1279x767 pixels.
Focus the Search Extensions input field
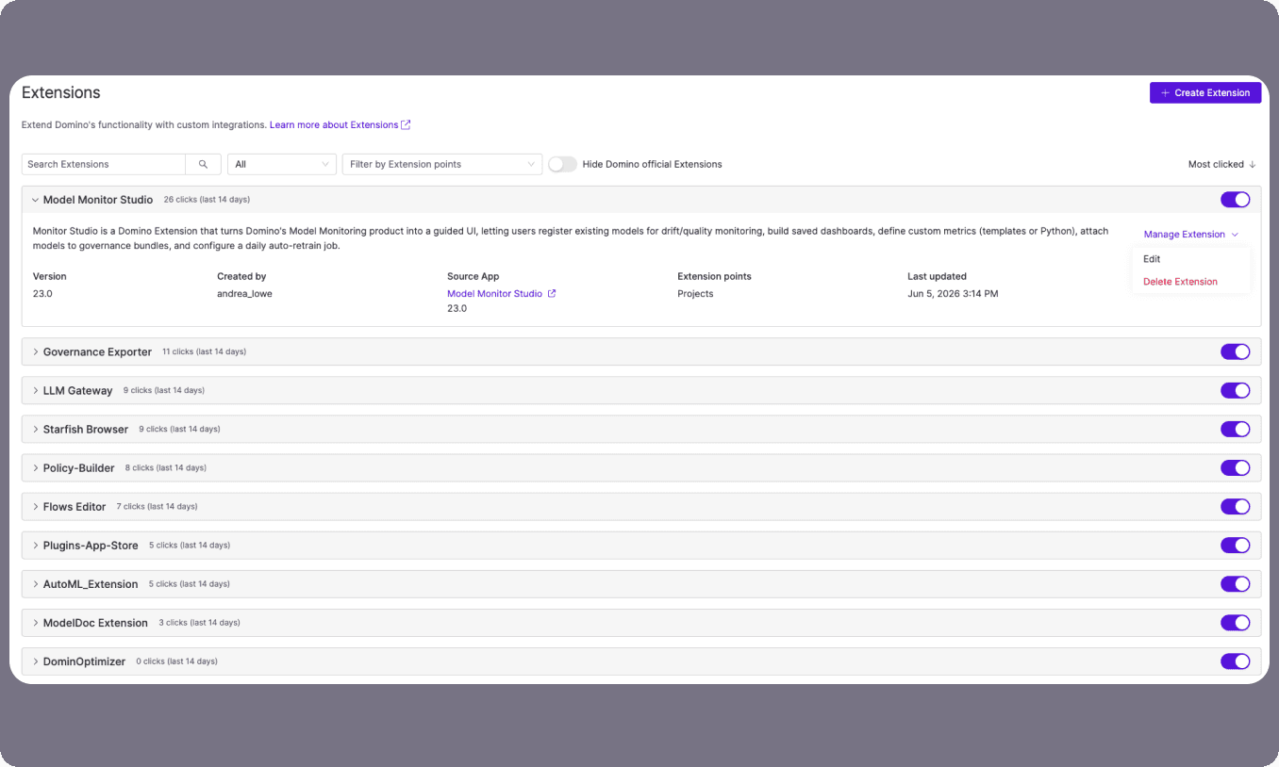[104, 164]
